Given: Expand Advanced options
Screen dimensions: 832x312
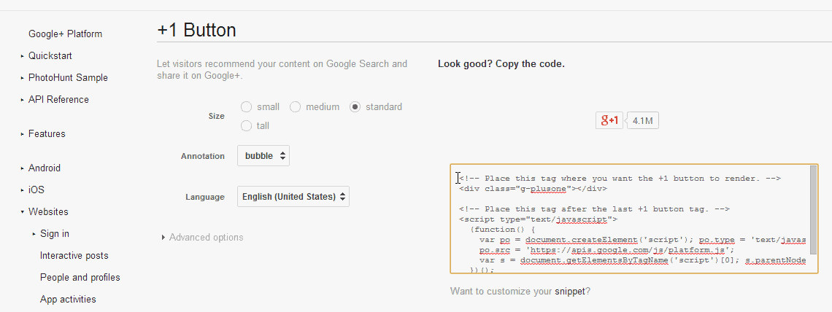Looking at the screenshot, I should pos(206,238).
